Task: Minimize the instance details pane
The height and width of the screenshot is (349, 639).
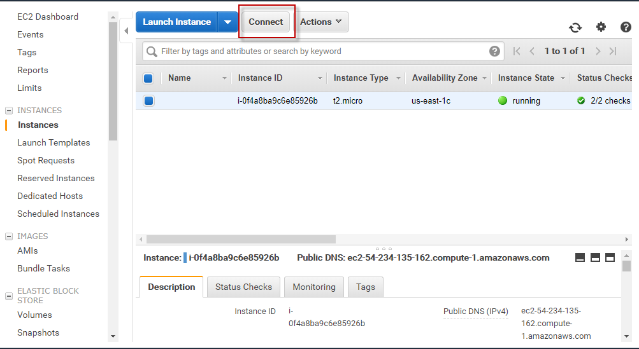Action: [x=580, y=257]
